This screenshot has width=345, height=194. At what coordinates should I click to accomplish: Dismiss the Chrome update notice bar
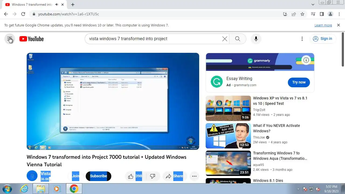[339, 25]
